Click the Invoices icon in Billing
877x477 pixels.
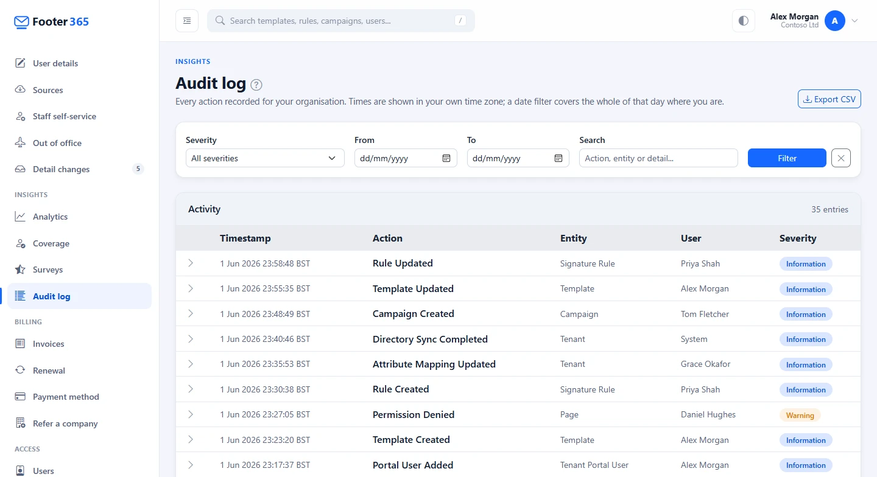pyautogui.click(x=20, y=344)
